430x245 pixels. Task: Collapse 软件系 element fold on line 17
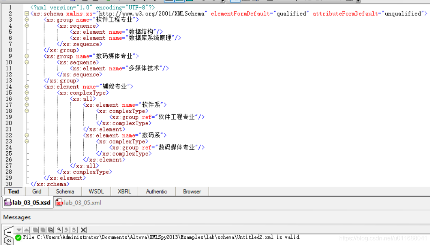27,105
